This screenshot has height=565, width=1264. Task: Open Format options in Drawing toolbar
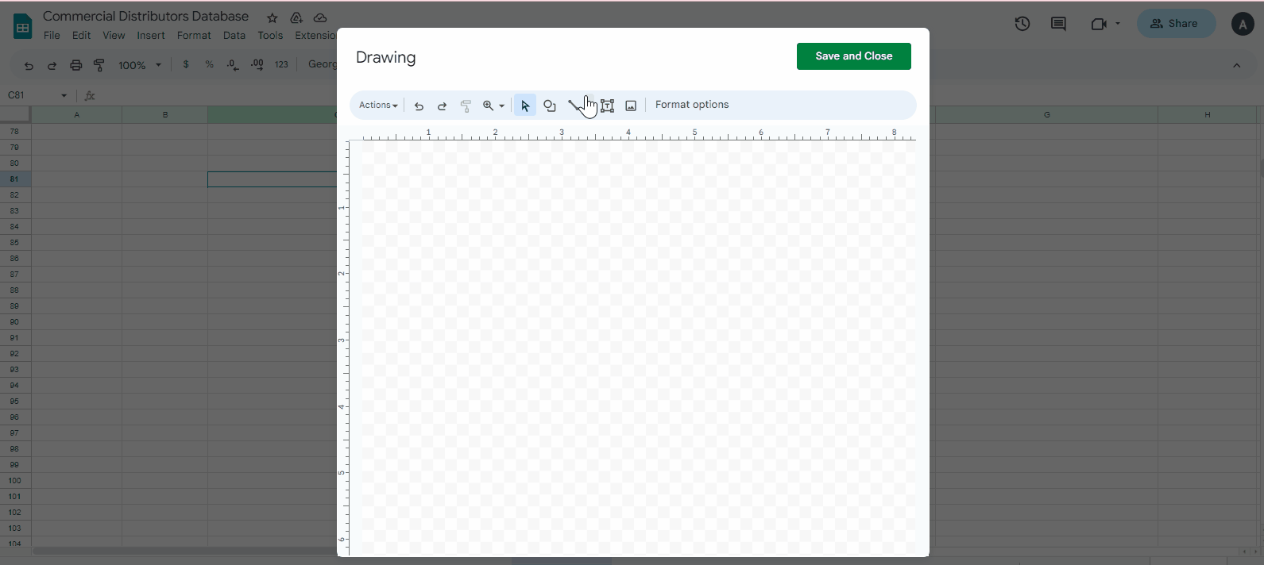pos(692,105)
